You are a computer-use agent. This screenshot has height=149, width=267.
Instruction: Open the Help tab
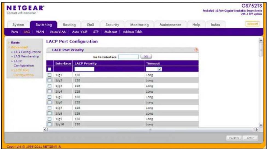coord(196,25)
